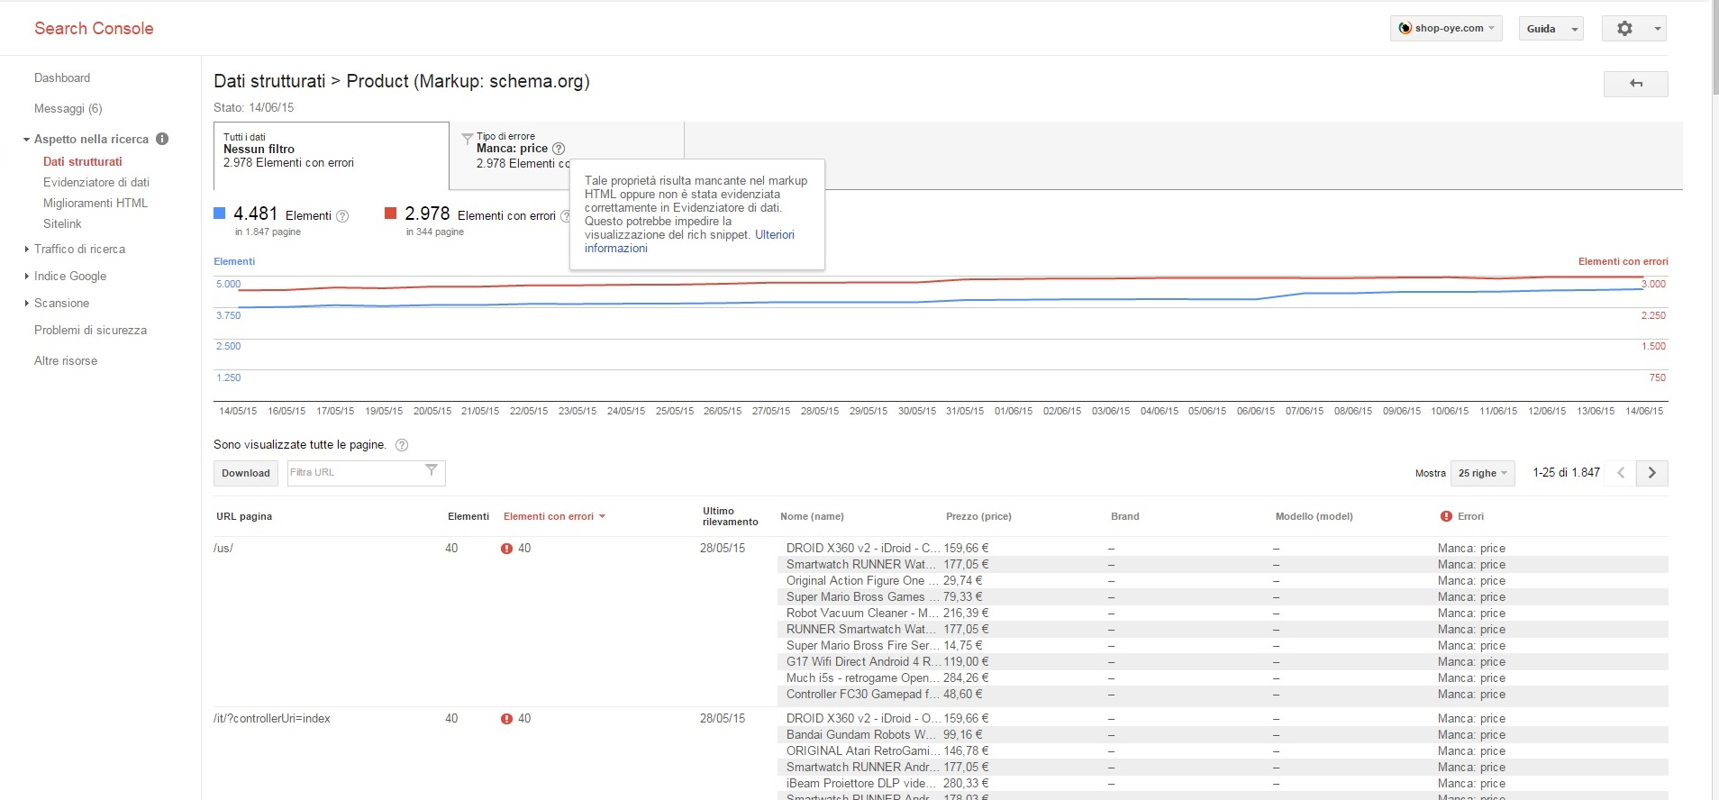Click the Nome (name) column header
1719x800 pixels.
[812, 516]
